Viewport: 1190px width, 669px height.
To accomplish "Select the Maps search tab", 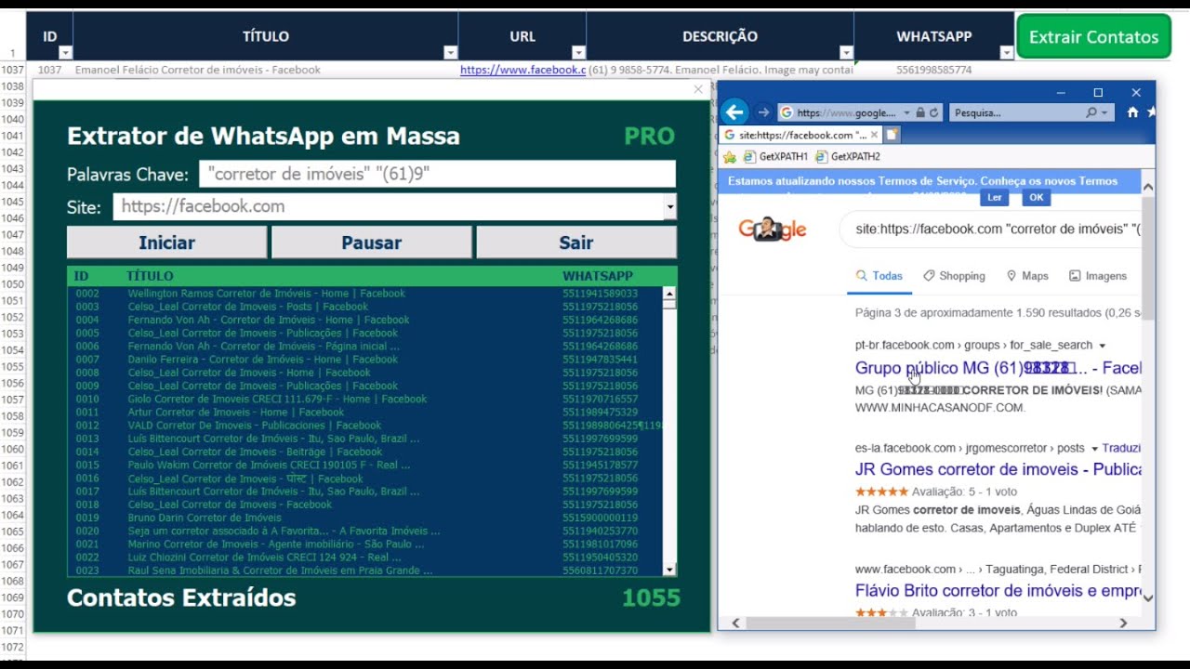I will point(1027,276).
